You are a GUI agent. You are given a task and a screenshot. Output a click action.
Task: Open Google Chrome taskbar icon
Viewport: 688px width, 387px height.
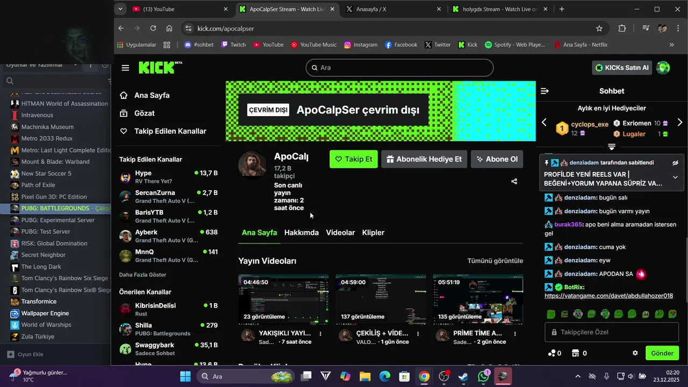(424, 376)
